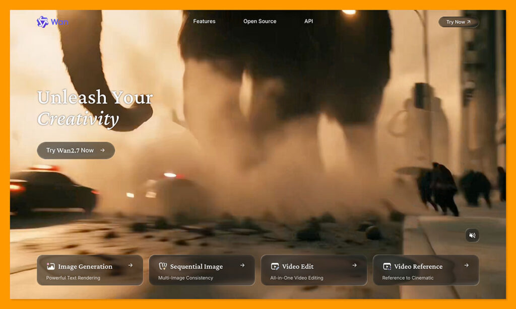Click the Wan brand name text
This screenshot has height=309, width=516.
tap(59, 22)
